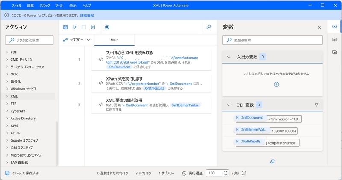Viewport: 342px width, 180px height.
Task: Select action XPath 式を実行します
Action: [x=151, y=83]
